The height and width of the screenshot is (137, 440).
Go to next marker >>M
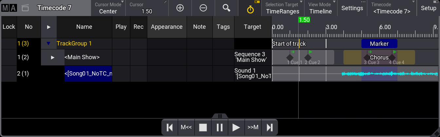(253, 128)
